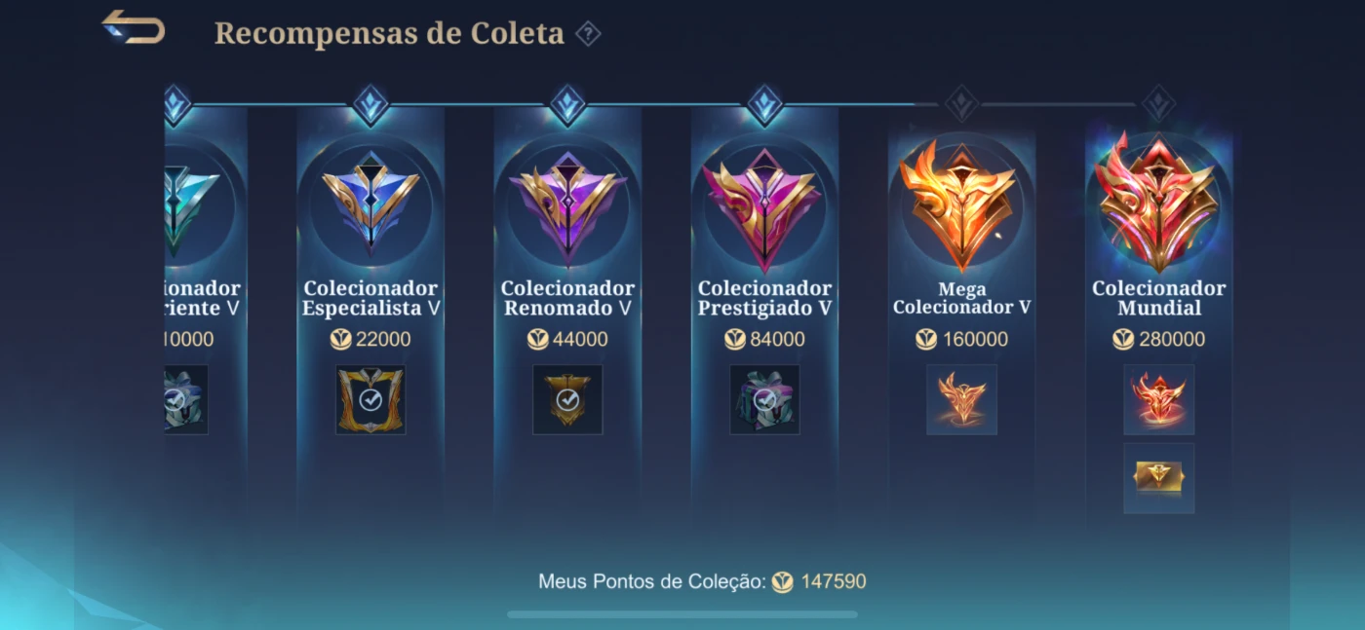1365x630 pixels.
Task: Click the collection points coin icon at bottom
Action: pos(782,582)
